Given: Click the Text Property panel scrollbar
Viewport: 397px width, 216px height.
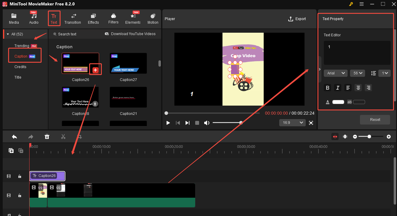Looking at the screenshot, I should click(395, 65).
